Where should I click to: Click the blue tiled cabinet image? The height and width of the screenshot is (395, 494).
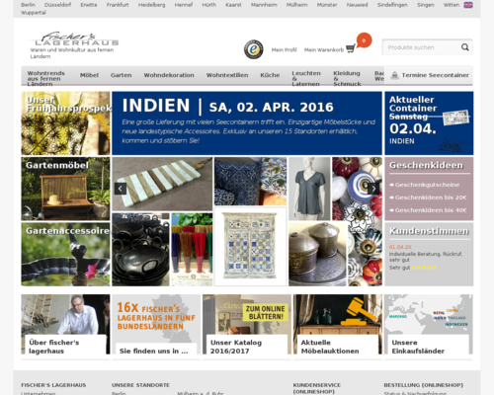251,247
